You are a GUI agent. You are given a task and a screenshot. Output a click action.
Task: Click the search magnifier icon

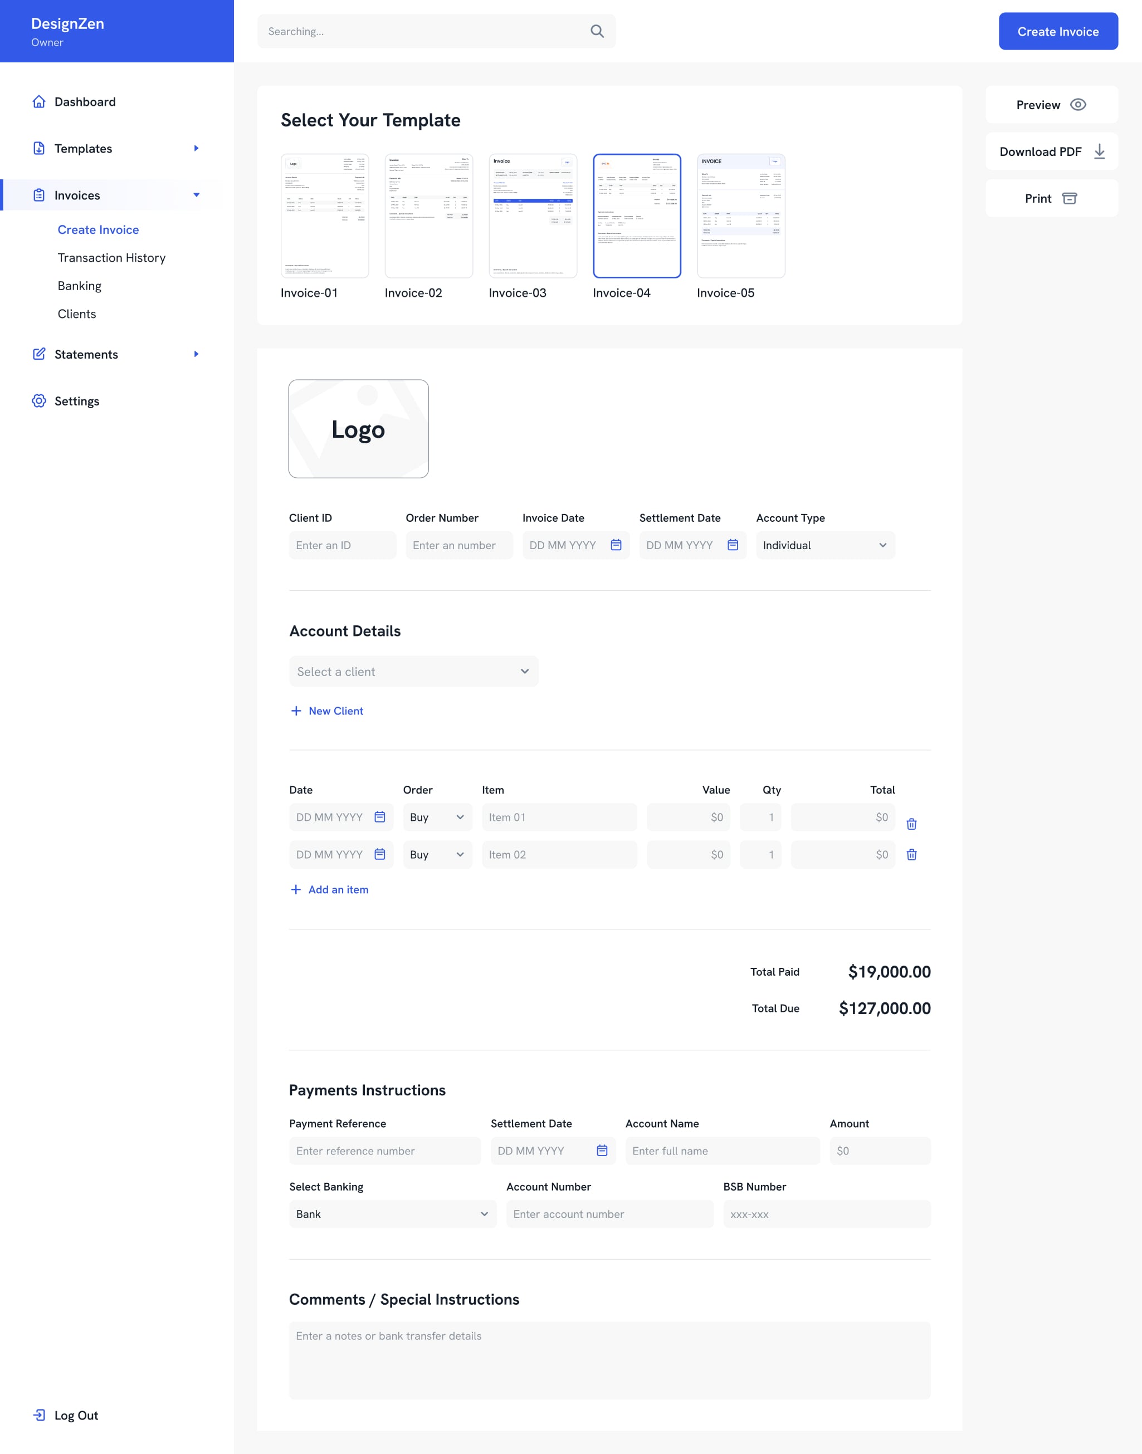click(597, 31)
